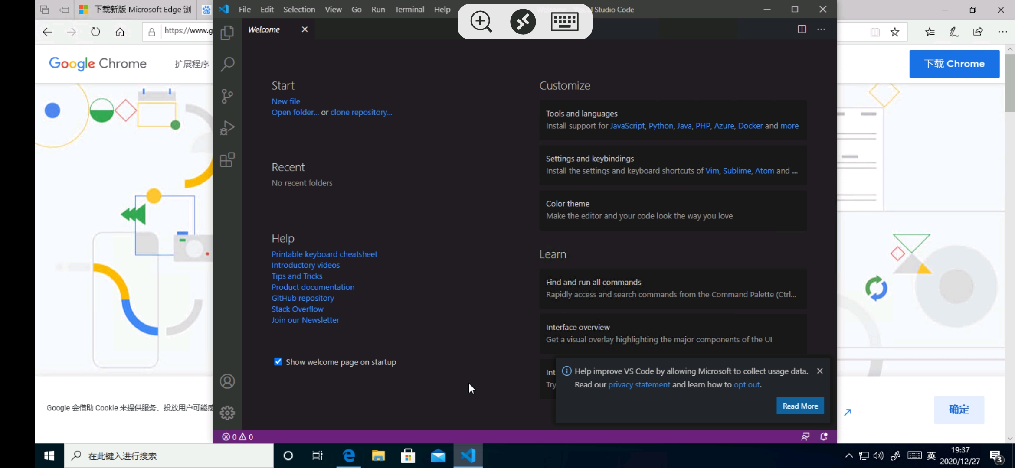
Task: Open the Manage gear icon
Action: point(227,413)
